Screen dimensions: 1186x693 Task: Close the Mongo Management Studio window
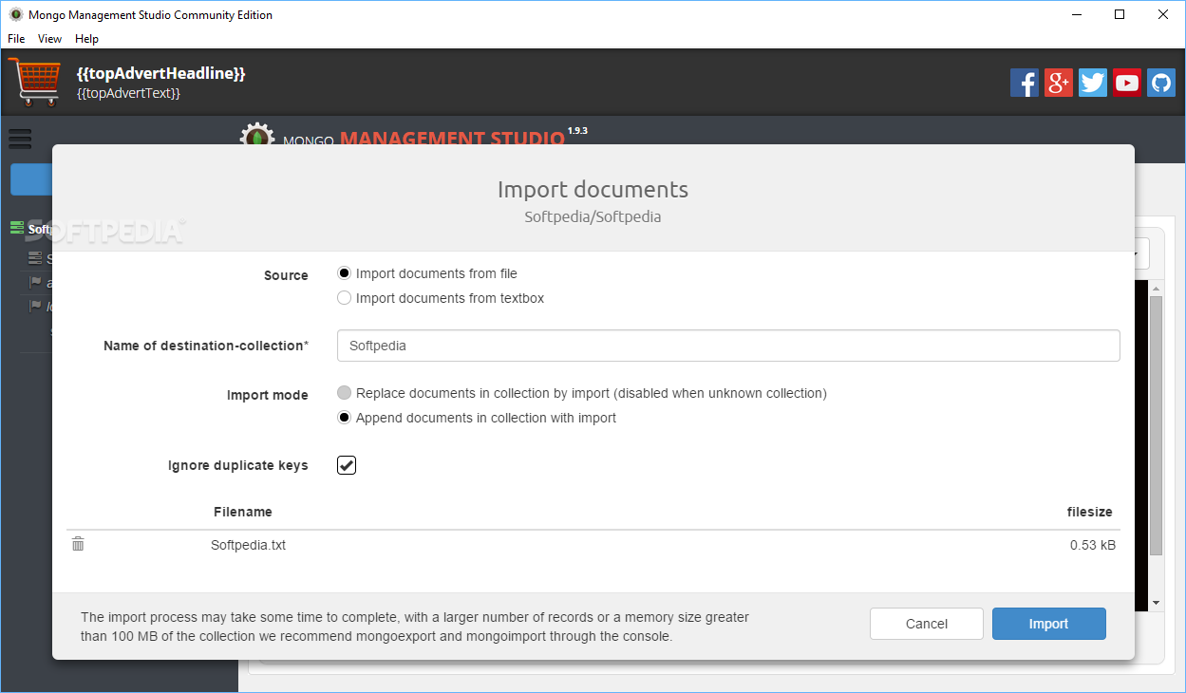click(1164, 14)
